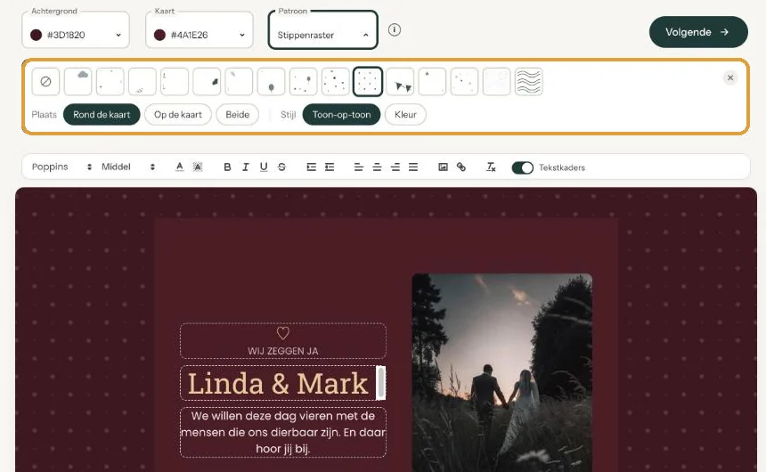Screen dimensions: 766x472
Task: Set style to Toon-op-toon
Action: (341, 115)
